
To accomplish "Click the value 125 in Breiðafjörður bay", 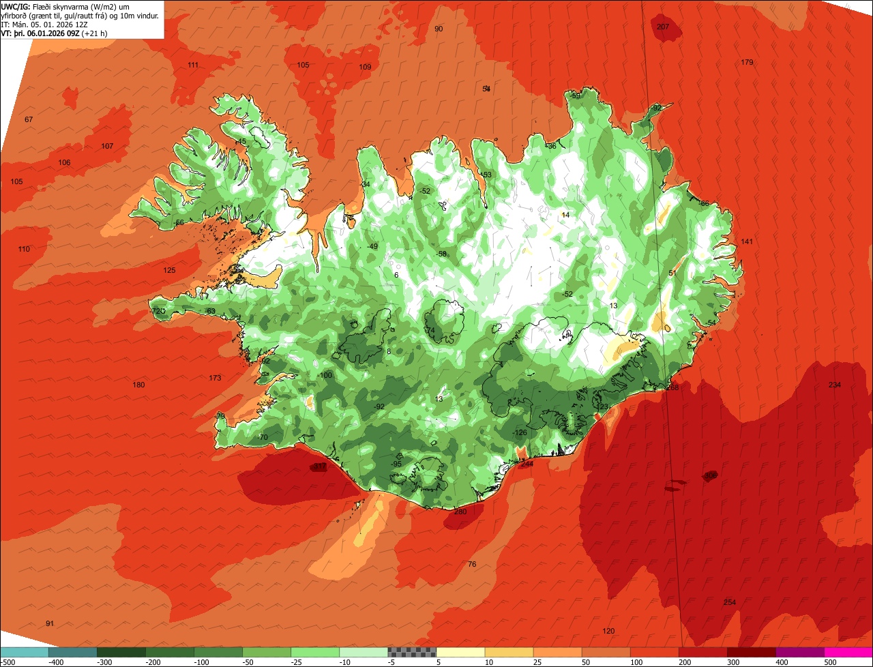I will click(x=169, y=270).
